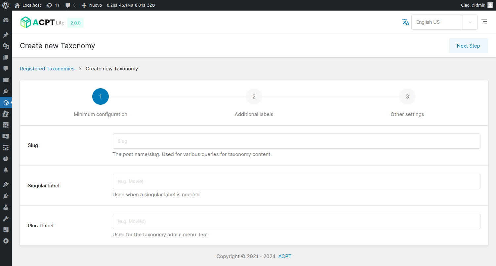
Task: Open the banknotes icon below ACPT cube
Action: pos(6,114)
